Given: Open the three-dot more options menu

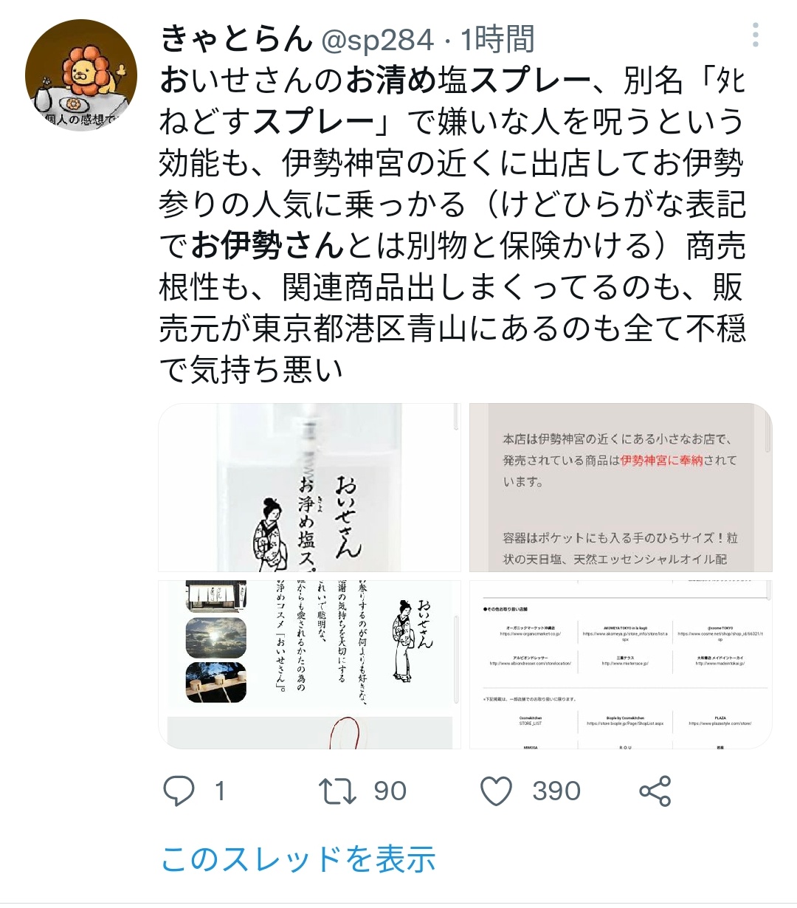Looking at the screenshot, I should 755,35.
